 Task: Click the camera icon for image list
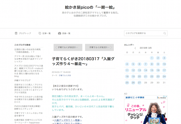point(59,33)
